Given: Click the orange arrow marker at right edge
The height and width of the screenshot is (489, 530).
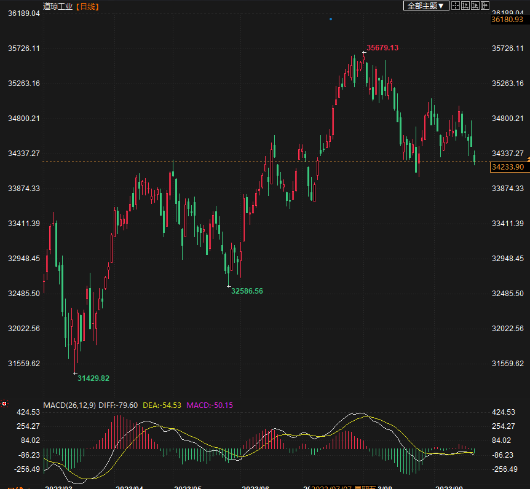Looking at the screenshot, I should (528, 158).
